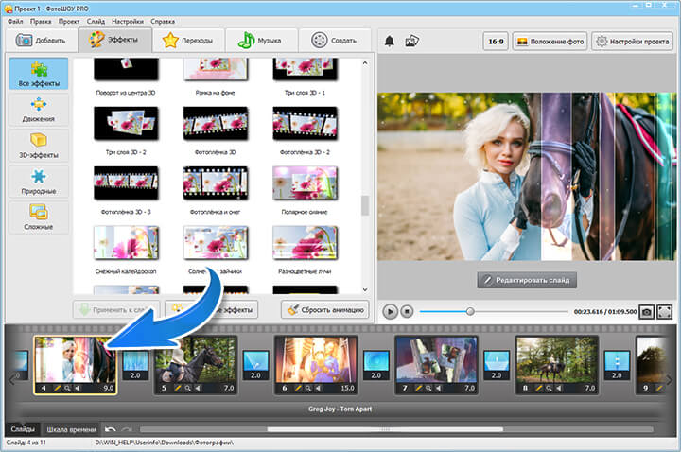Screen dimensions: 681x452
Task: Click the timeline horizontal scrollbar thumb
Action: (385, 429)
